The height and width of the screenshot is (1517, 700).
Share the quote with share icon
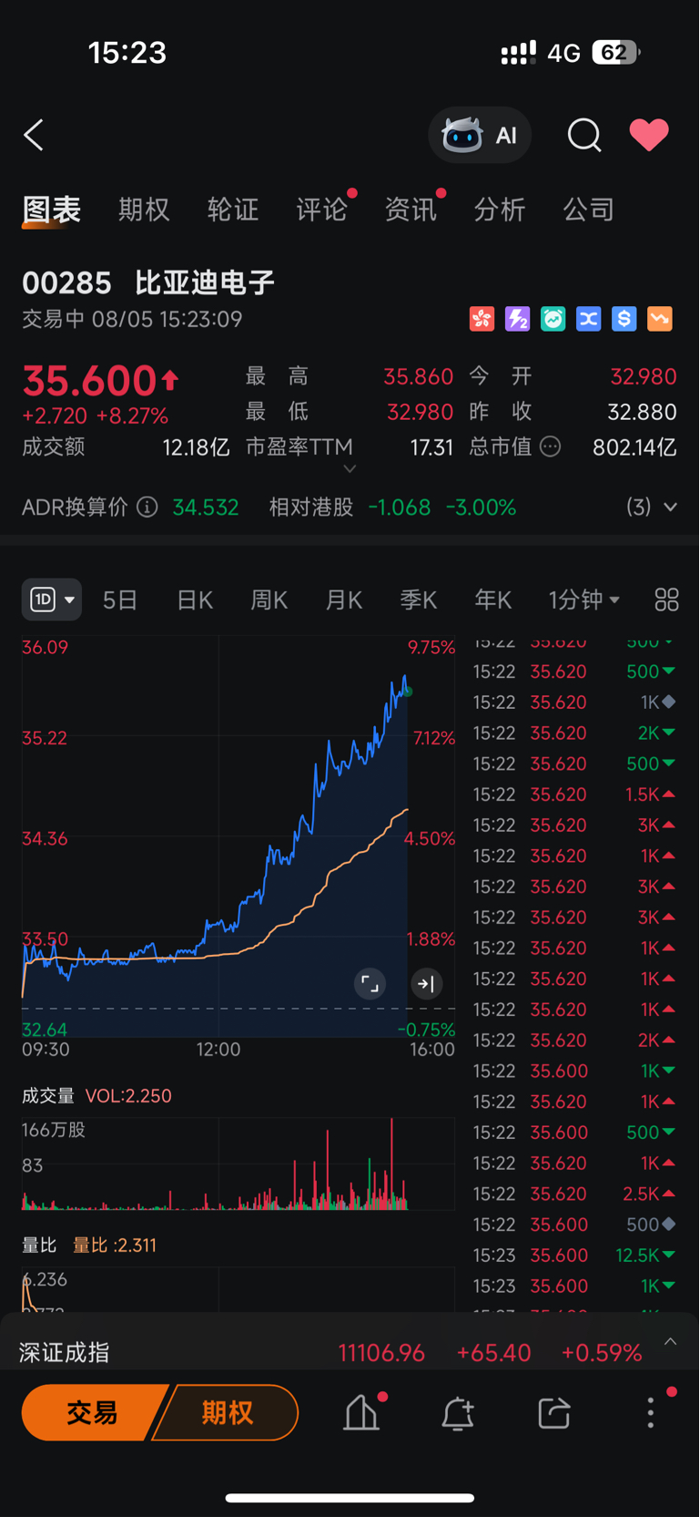pos(554,1413)
